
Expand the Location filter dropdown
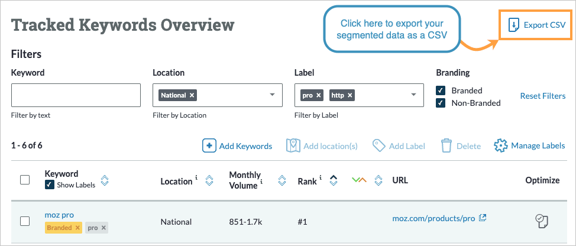click(x=273, y=95)
